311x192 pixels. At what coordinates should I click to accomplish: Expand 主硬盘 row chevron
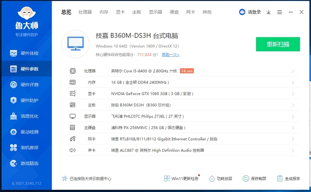[293, 128]
